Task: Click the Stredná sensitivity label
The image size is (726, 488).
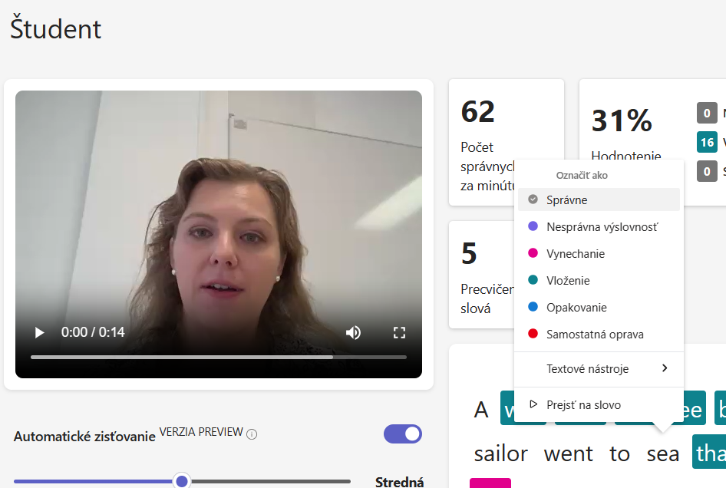Action: point(399,482)
